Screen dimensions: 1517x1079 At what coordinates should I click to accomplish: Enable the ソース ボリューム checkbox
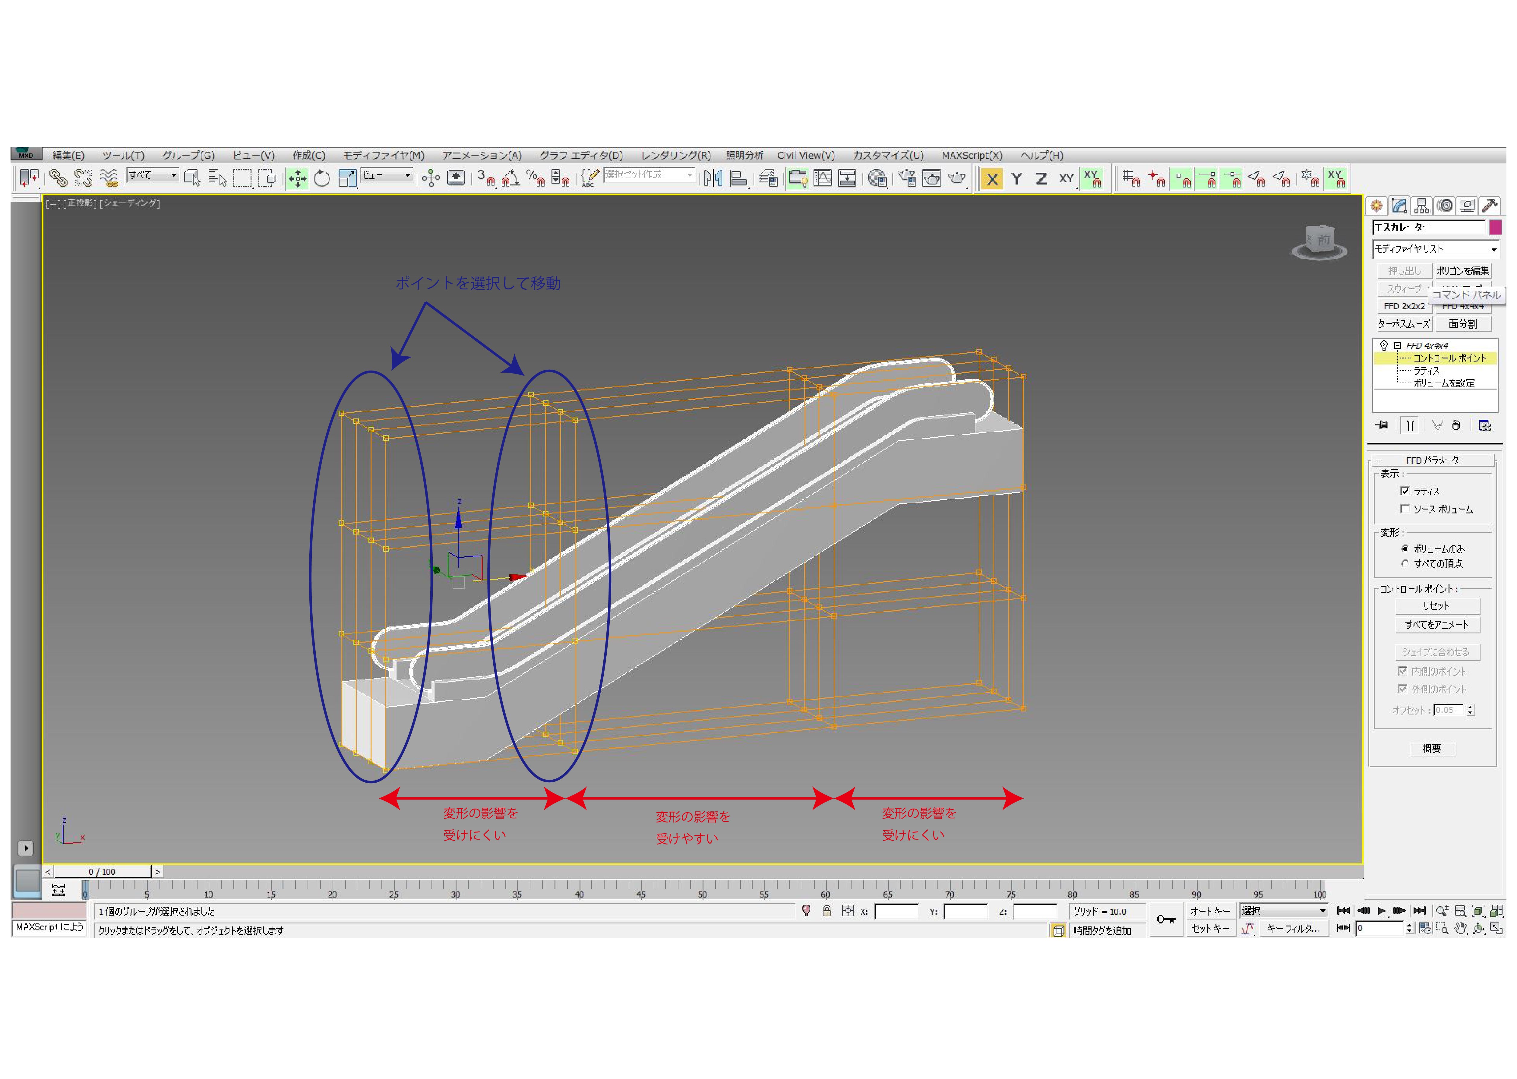(x=1405, y=509)
